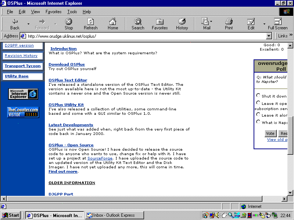Open the Revision History sidebar link
The image size is (294, 220).
tap(21, 56)
